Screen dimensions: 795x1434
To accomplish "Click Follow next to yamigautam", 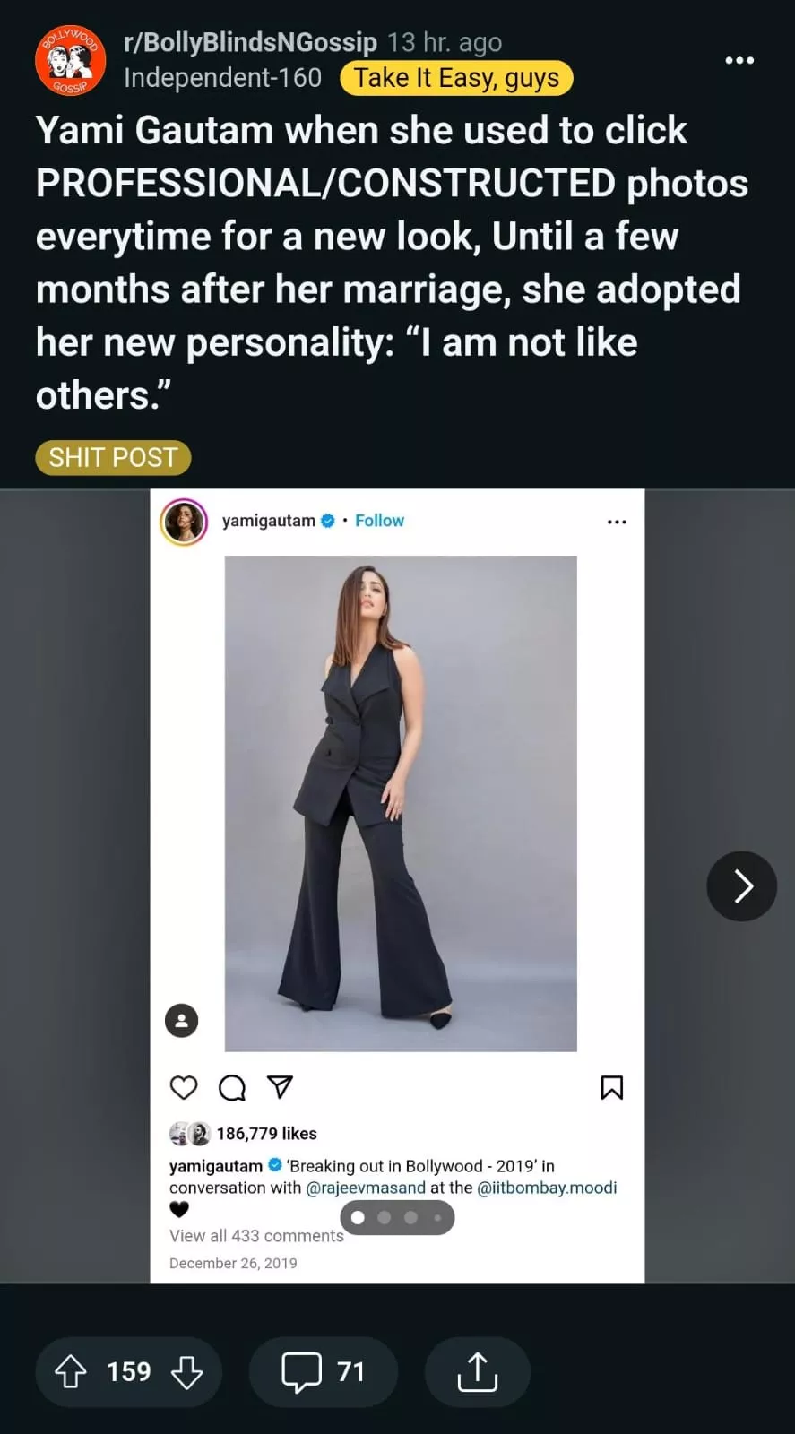I will point(379,521).
